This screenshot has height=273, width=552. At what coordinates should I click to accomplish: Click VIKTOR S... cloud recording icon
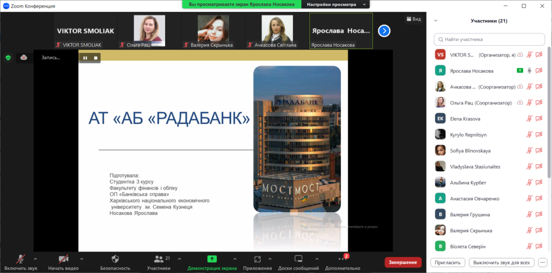[520, 54]
